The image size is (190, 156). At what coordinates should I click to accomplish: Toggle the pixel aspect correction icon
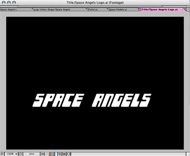pos(69,154)
